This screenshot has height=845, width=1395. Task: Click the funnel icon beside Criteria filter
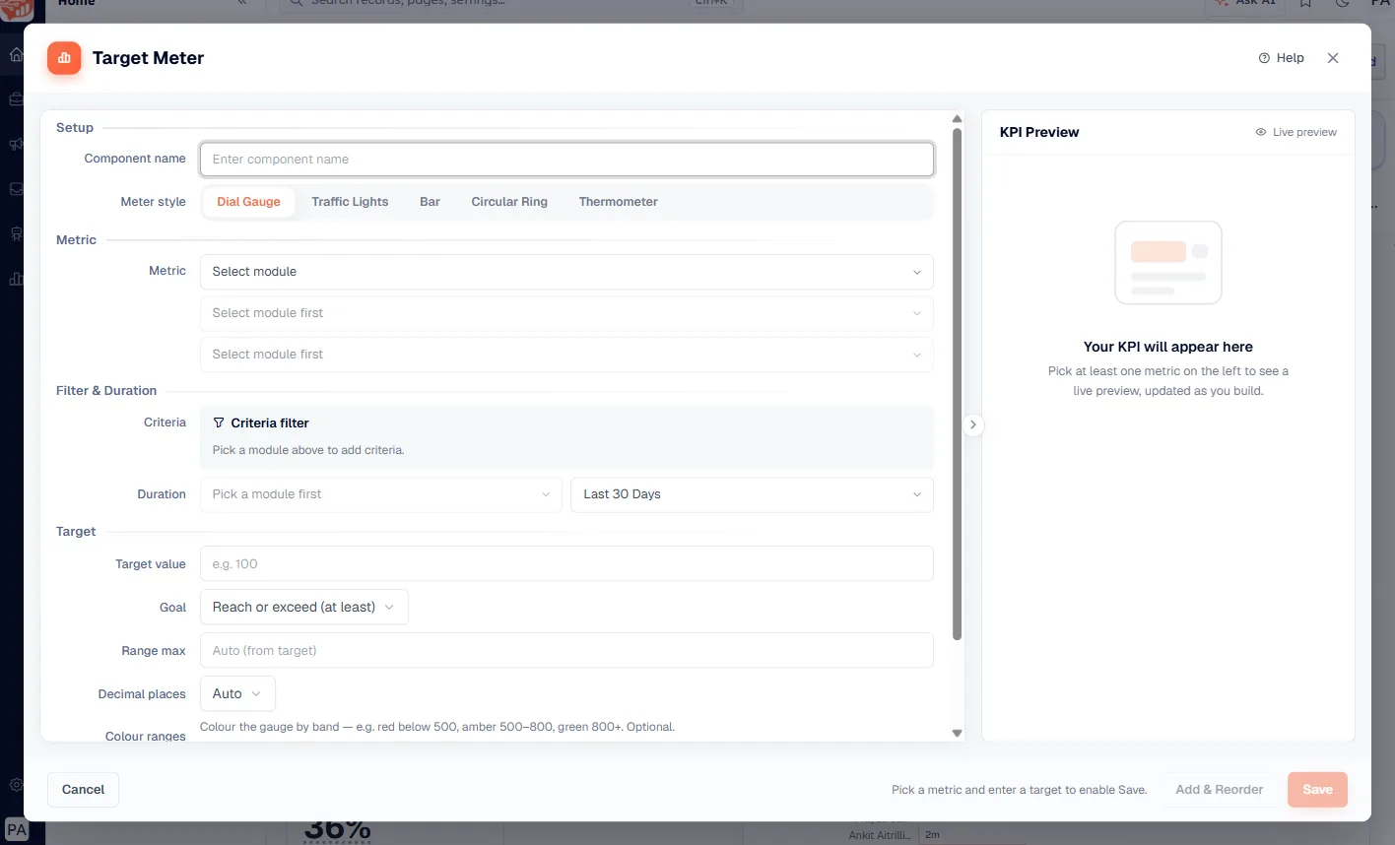click(x=219, y=422)
